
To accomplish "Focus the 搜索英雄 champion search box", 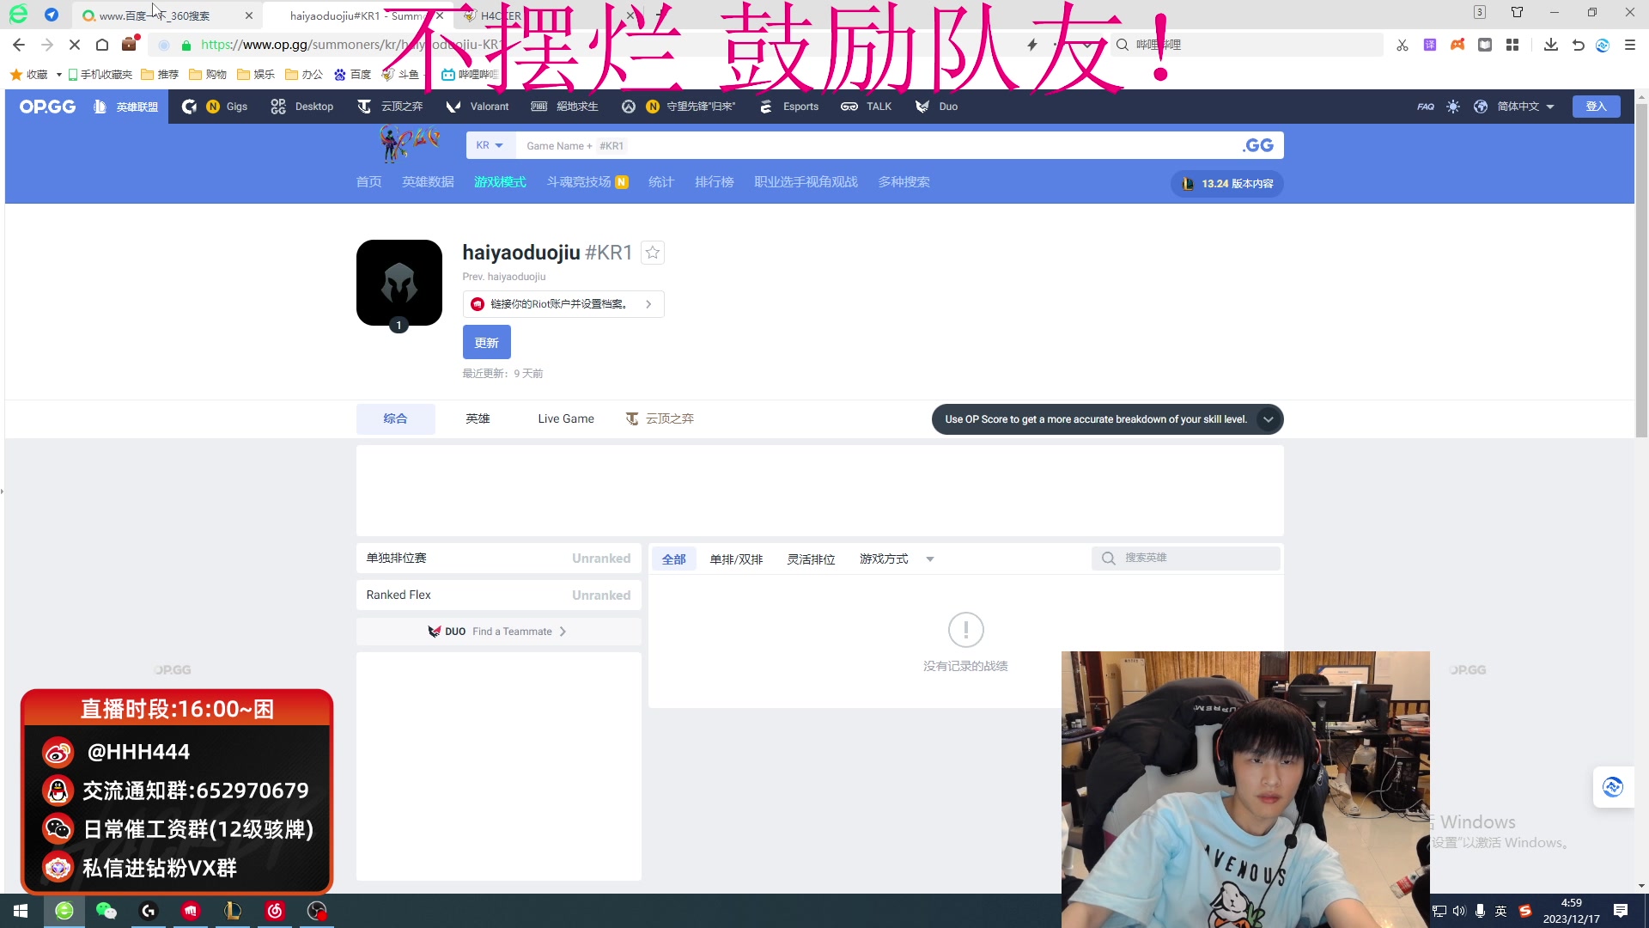I will point(1186,559).
